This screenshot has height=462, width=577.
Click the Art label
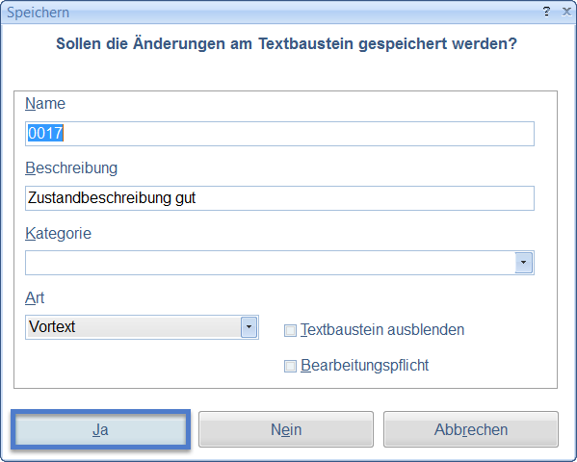click(35, 297)
